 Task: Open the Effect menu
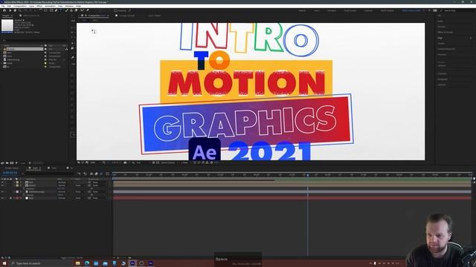39,6
